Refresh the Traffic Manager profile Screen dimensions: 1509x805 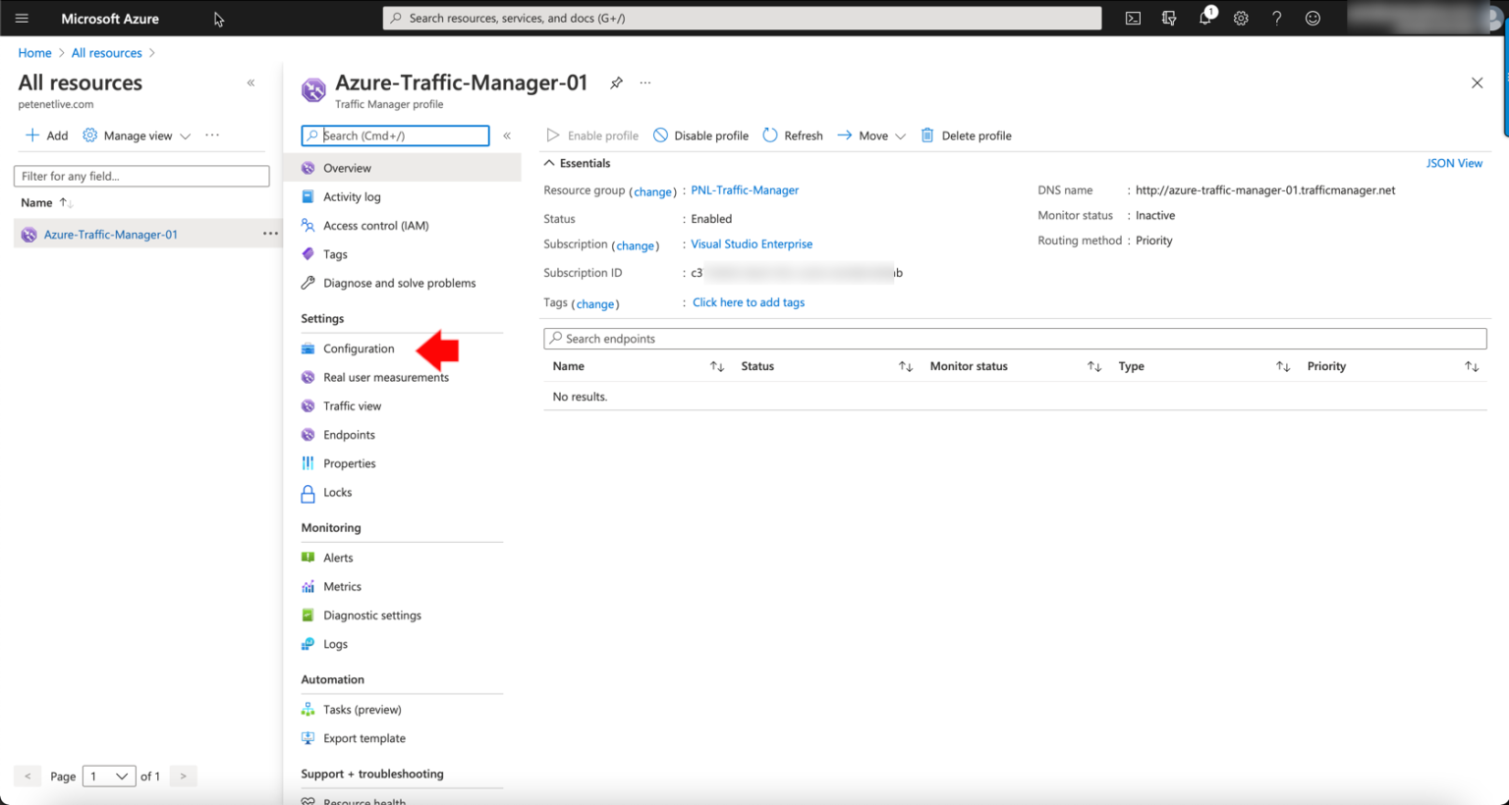tap(792, 134)
